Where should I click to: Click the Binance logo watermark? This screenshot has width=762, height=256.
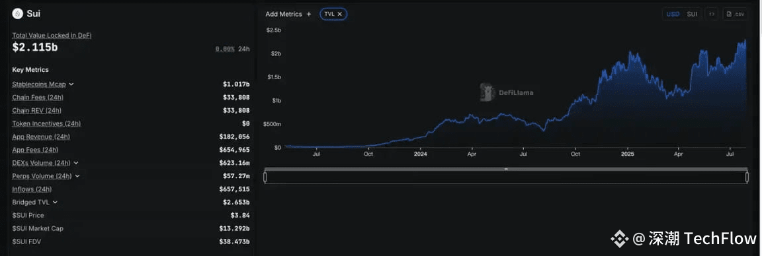click(x=620, y=238)
